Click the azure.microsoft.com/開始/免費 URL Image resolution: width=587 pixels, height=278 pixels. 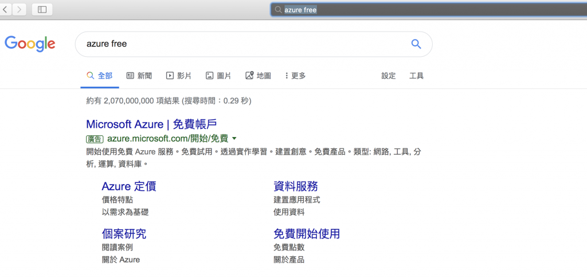(x=168, y=139)
